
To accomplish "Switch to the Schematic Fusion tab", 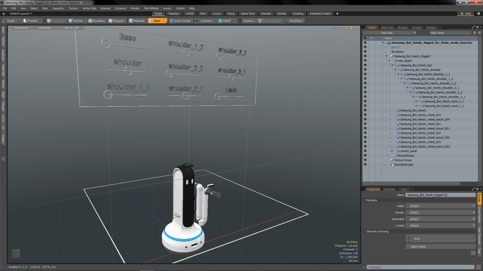I will click(320, 14).
